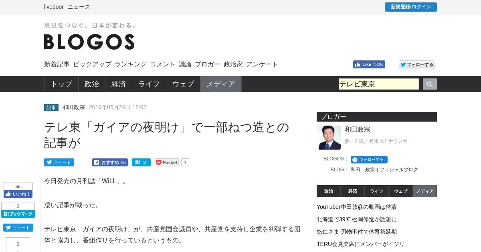
Task: Open アンケート in the sub navigation
Action: (x=262, y=64)
